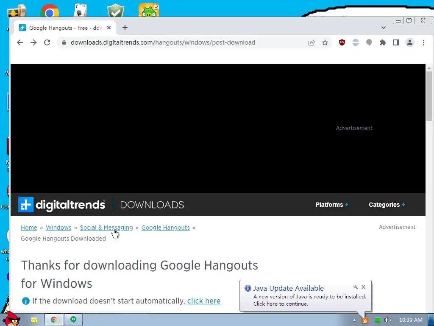Viewport: 434px width, 326px height.
Task: Click the Java update tray icon
Action: [365, 320]
